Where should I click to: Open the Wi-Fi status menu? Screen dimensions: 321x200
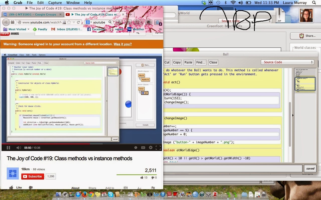pyautogui.click(x=233, y=3)
